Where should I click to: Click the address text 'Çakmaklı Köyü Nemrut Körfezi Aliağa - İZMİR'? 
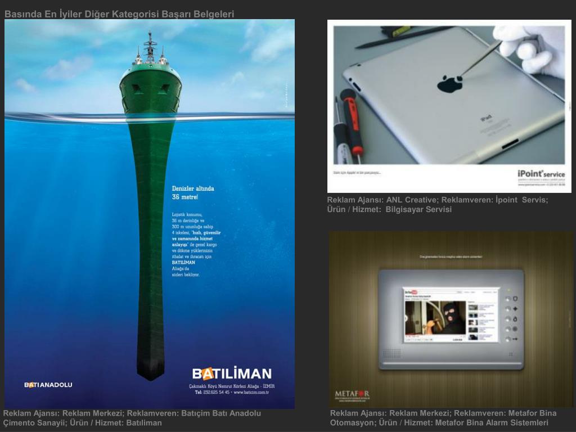point(232,386)
